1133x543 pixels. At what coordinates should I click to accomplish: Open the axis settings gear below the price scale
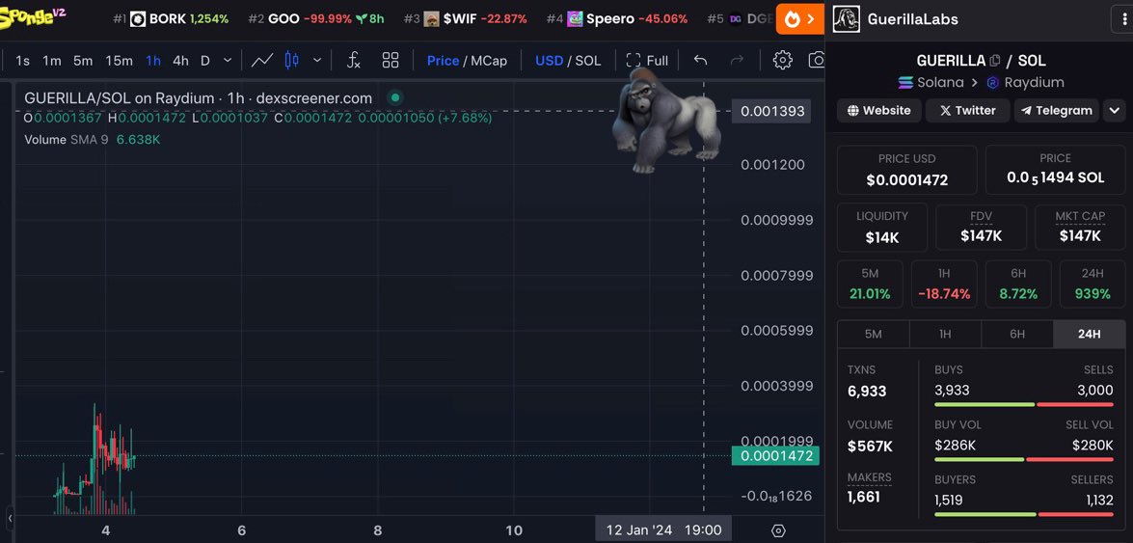click(x=778, y=530)
